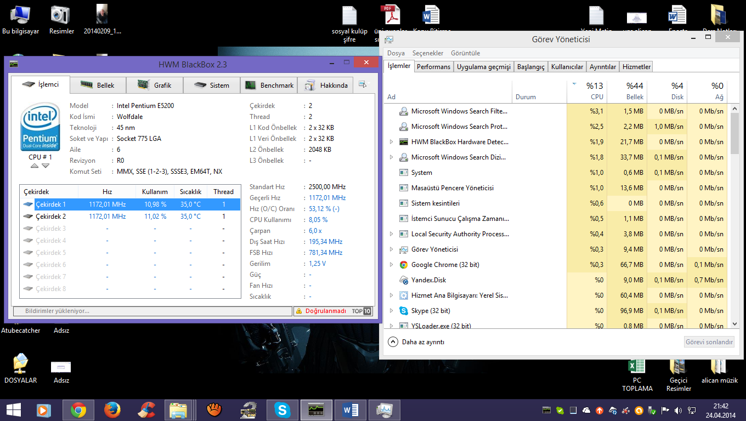The image size is (746, 421).
Task: Sort processes by the Ad column header
Action: pyautogui.click(x=448, y=92)
